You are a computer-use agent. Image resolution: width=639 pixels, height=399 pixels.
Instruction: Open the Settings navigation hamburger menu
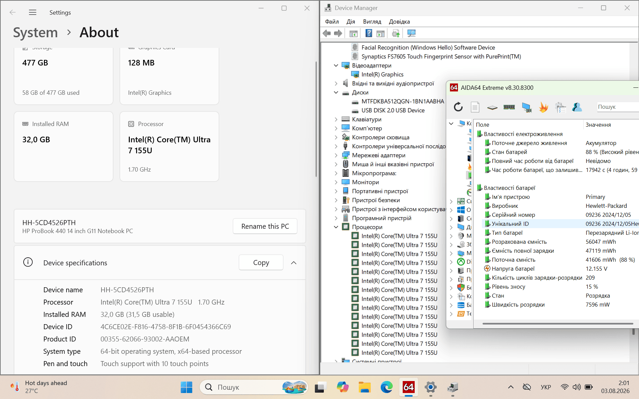33,12
